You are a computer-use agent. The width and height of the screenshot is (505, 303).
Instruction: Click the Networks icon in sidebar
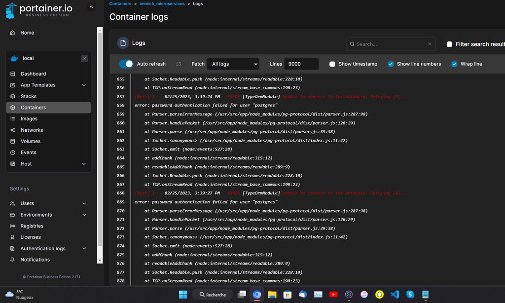[x=13, y=130]
